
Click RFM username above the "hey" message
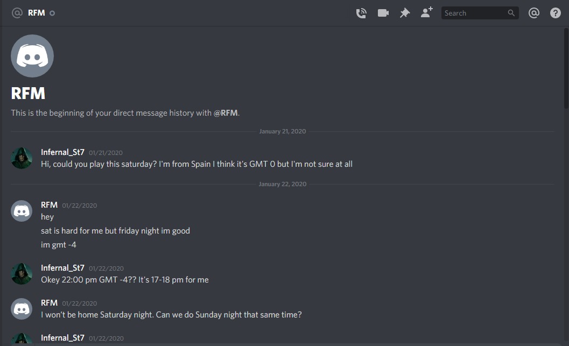(x=49, y=205)
